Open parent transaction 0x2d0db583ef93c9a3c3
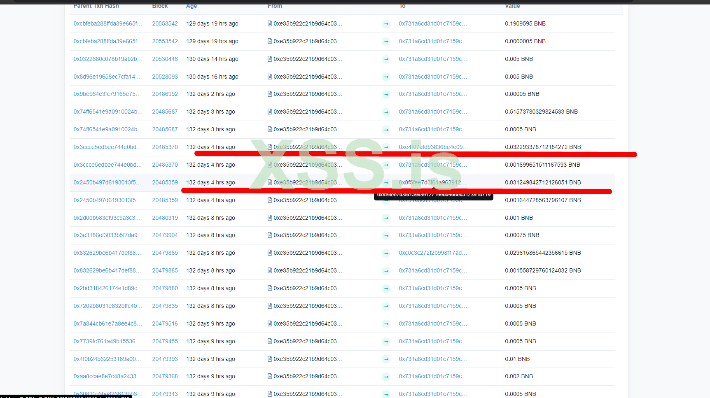 click(x=107, y=218)
